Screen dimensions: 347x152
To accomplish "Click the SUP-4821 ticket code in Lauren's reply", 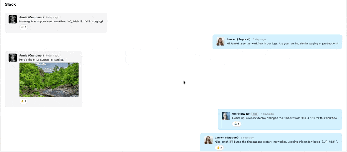I will [326, 142].
